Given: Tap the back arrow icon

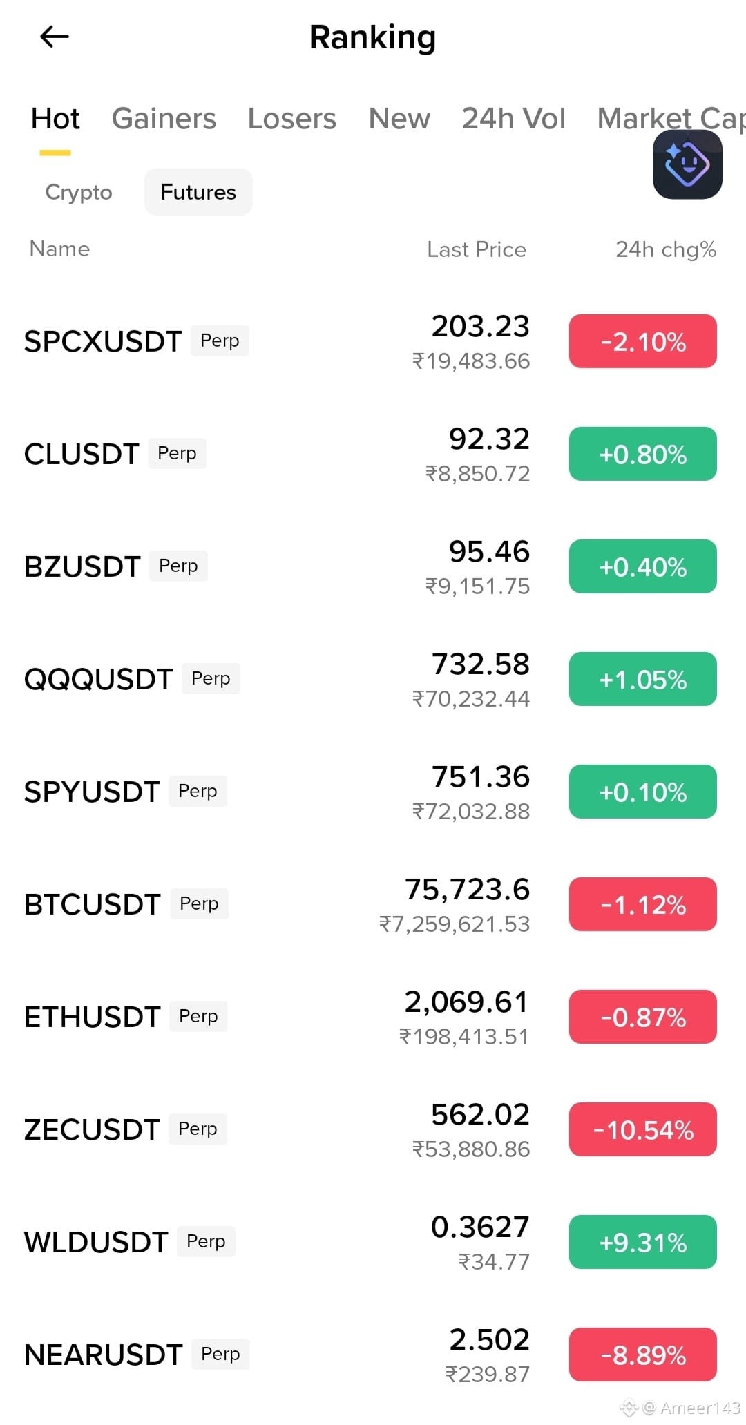Looking at the screenshot, I should point(55,37).
